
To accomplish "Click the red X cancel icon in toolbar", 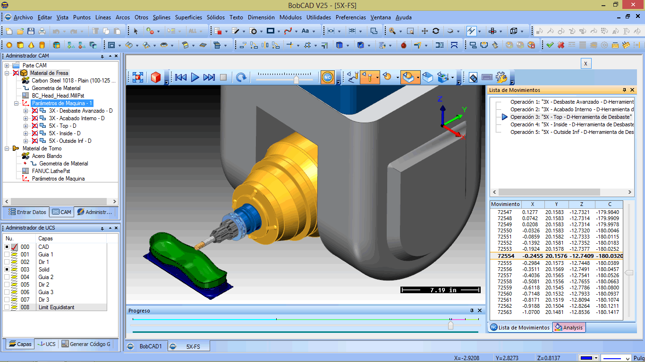I will [561, 45].
